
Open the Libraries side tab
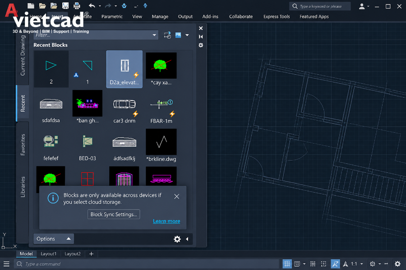[23, 187]
